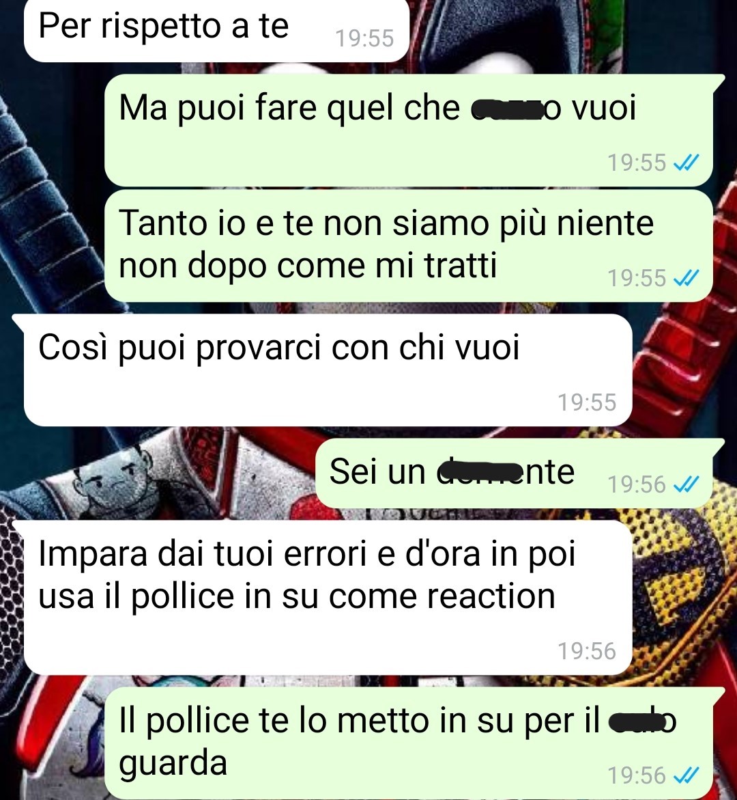Tap the 'Sei un' message bubble
737x800 pixels.
[x=514, y=473]
